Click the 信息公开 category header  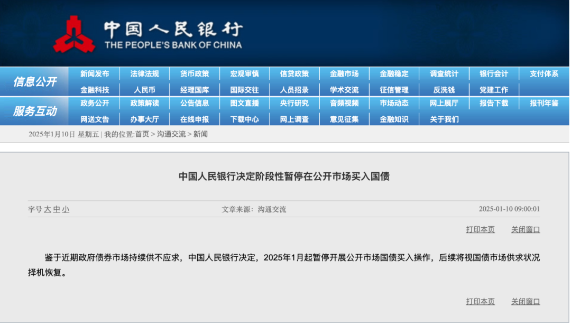tap(34, 81)
